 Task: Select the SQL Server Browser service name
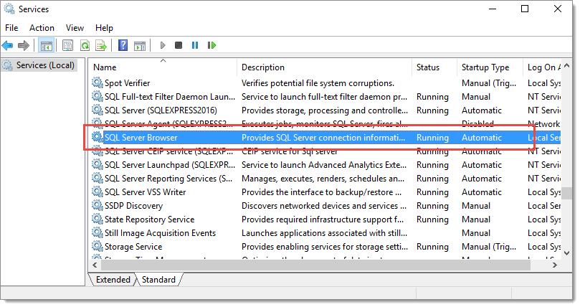pyautogui.click(x=141, y=138)
